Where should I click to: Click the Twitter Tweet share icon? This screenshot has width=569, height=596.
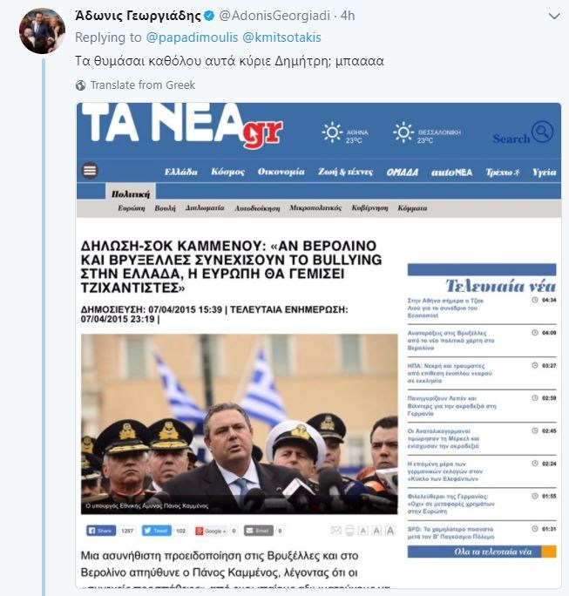click(156, 531)
